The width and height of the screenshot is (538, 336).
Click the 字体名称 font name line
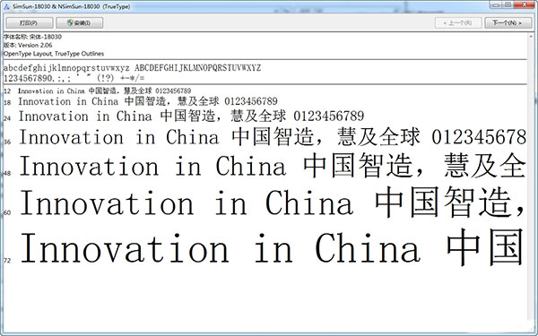32,37
